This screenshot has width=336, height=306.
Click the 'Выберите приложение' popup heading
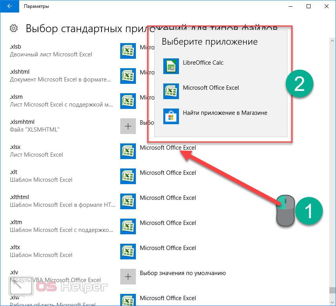click(x=210, y=42)
